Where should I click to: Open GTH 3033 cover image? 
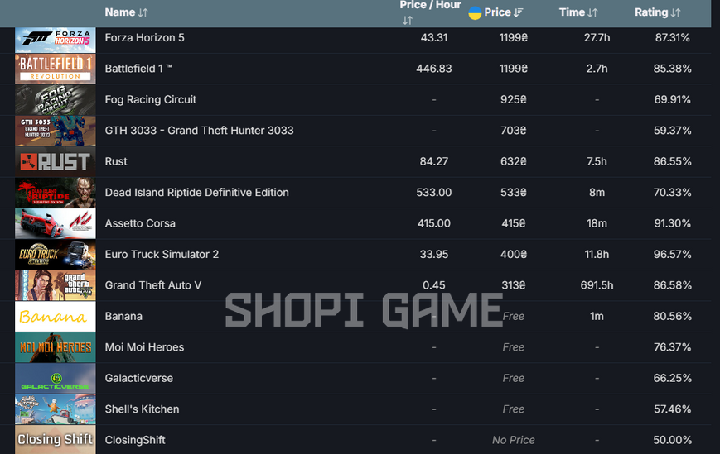[56, 131]
